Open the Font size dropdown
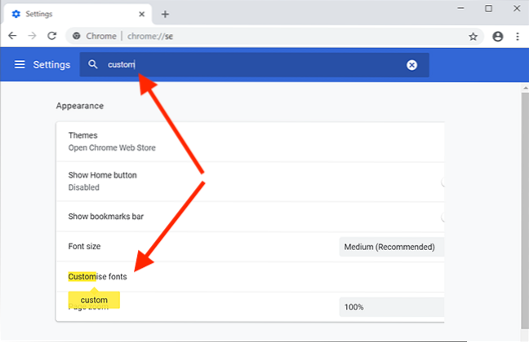The height and width of the screenshot is (342, 529). (391, 247)
